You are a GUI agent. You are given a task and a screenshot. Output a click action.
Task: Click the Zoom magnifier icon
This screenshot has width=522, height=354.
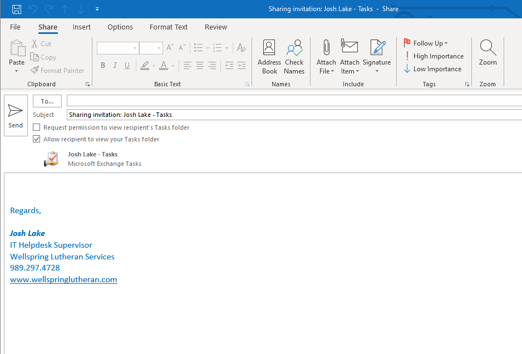click(487, 53)
